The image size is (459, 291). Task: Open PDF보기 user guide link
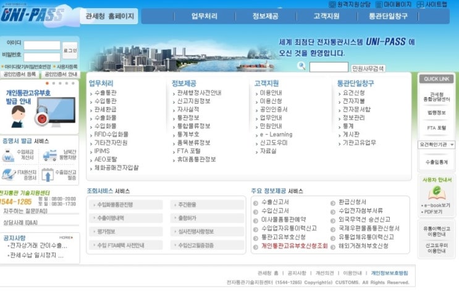(432, 212)
